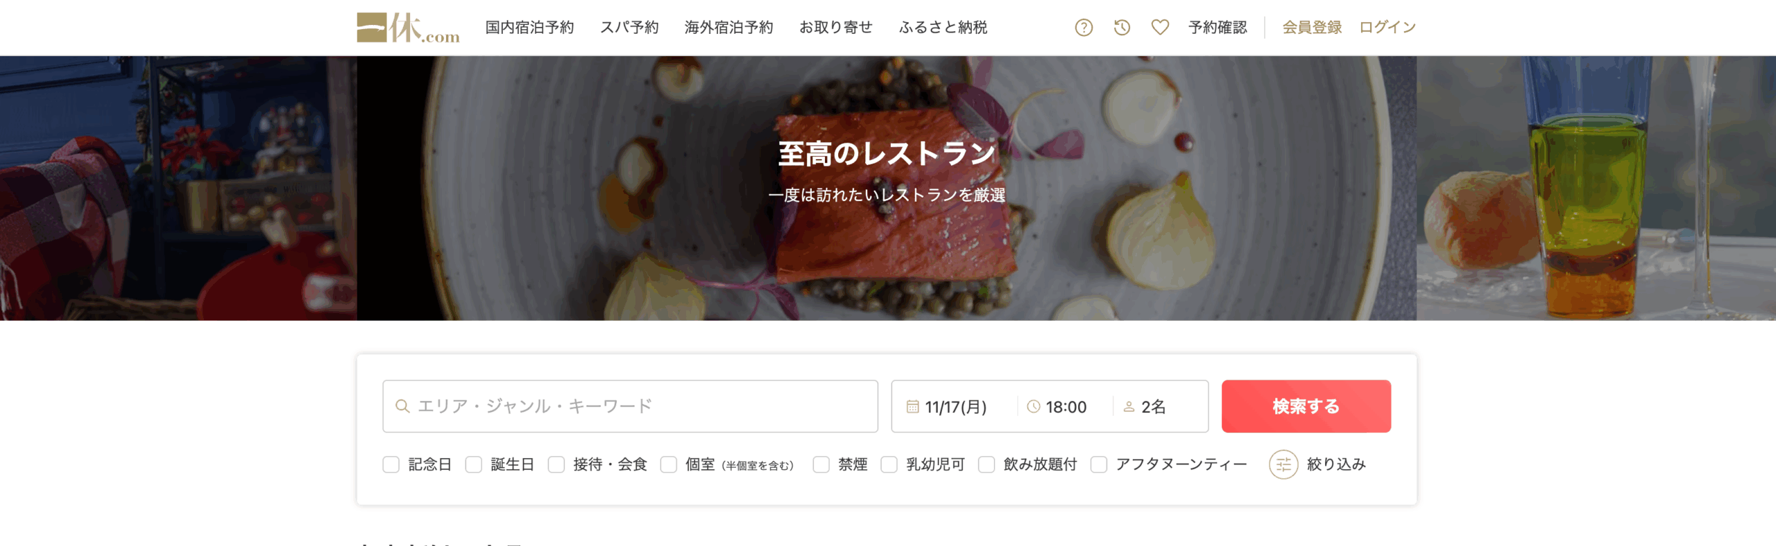Viewport: 1776px width, 546px height.
Task: Click the search magnifier icon
Action: (x=402, y=406)
